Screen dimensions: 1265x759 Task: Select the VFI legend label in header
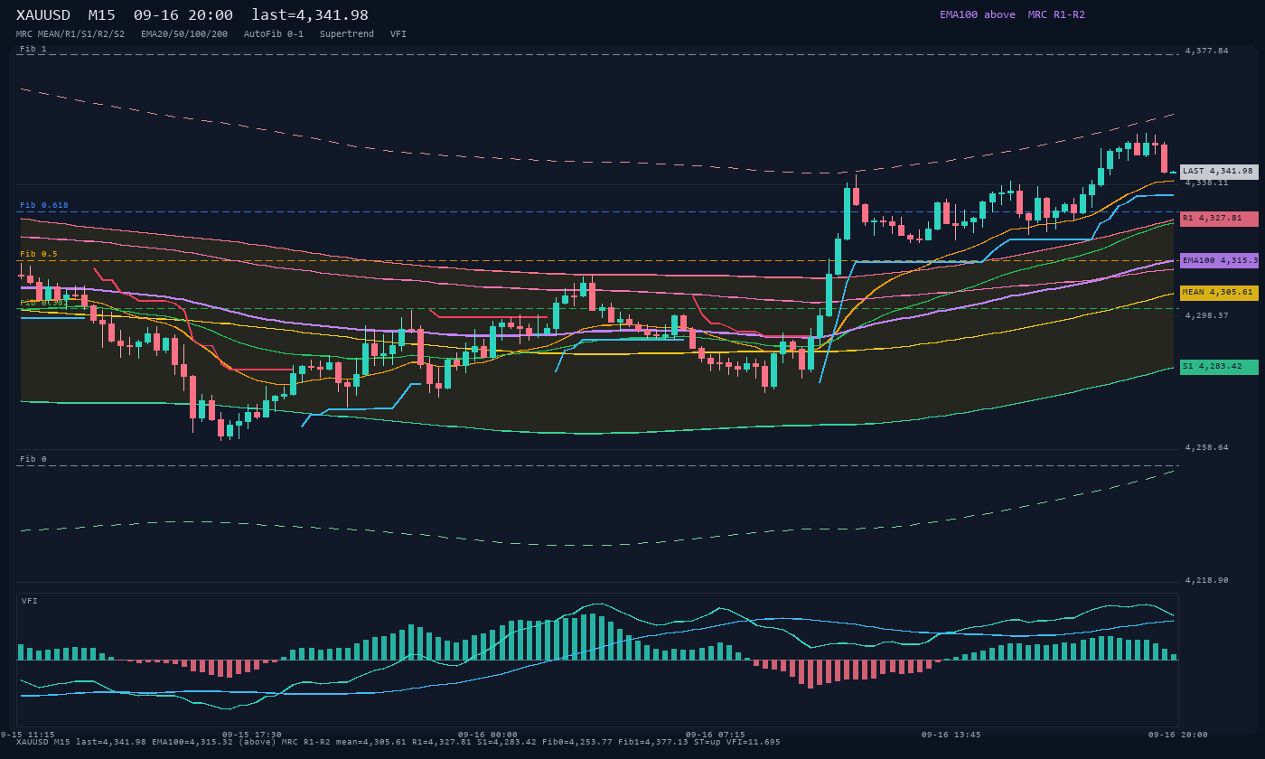[398, 34]
